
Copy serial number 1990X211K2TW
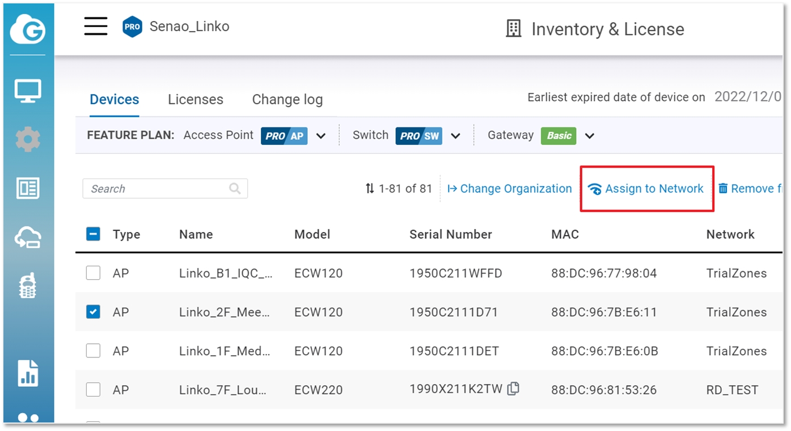pyautogui.click(x=513, y=389)
